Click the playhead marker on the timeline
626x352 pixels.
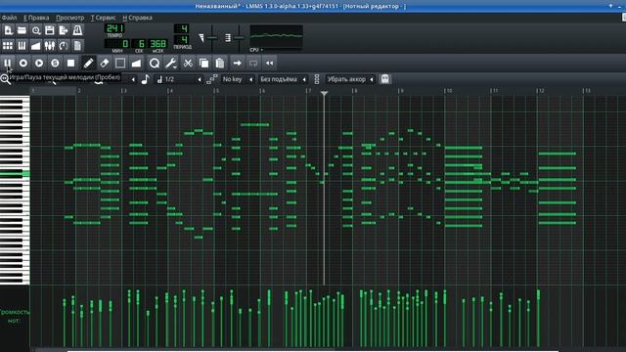[324, 93]
